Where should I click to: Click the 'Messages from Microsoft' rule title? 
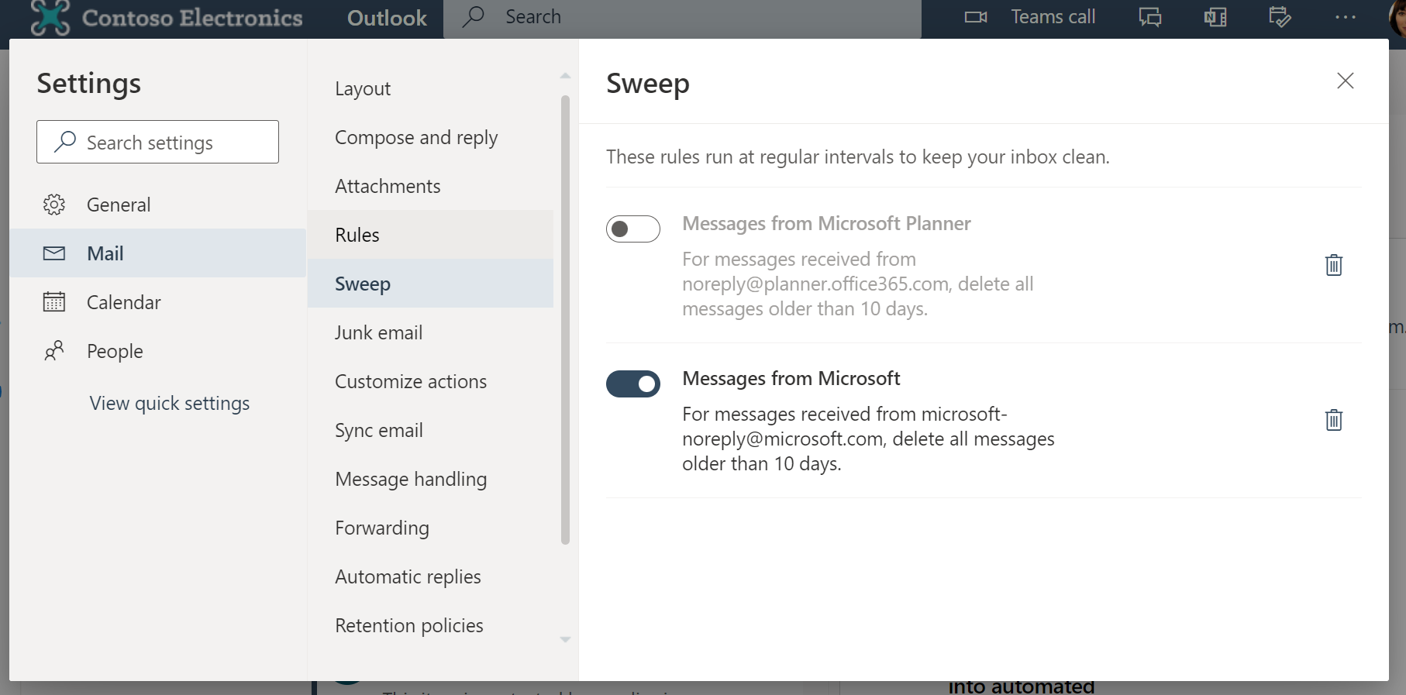(791, 378)
